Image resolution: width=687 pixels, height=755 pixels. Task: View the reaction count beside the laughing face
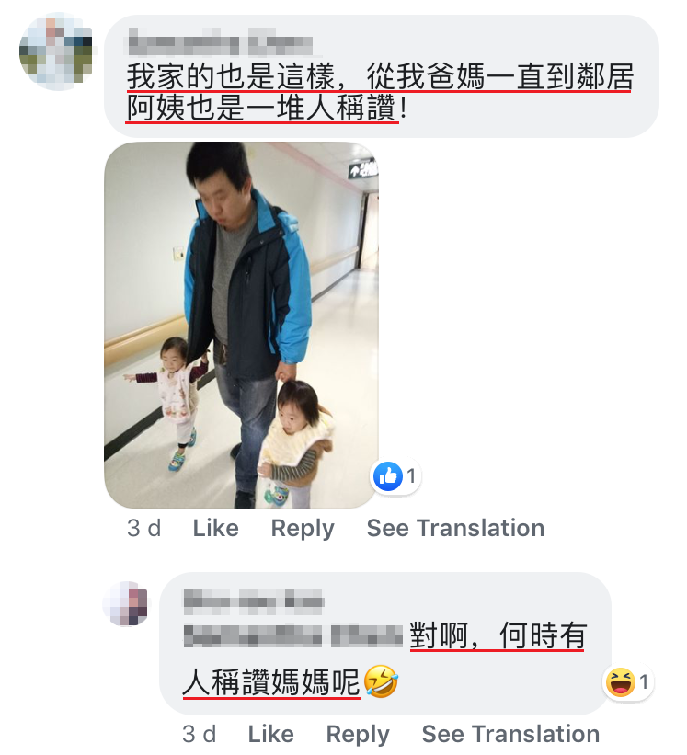coord(644,682)
